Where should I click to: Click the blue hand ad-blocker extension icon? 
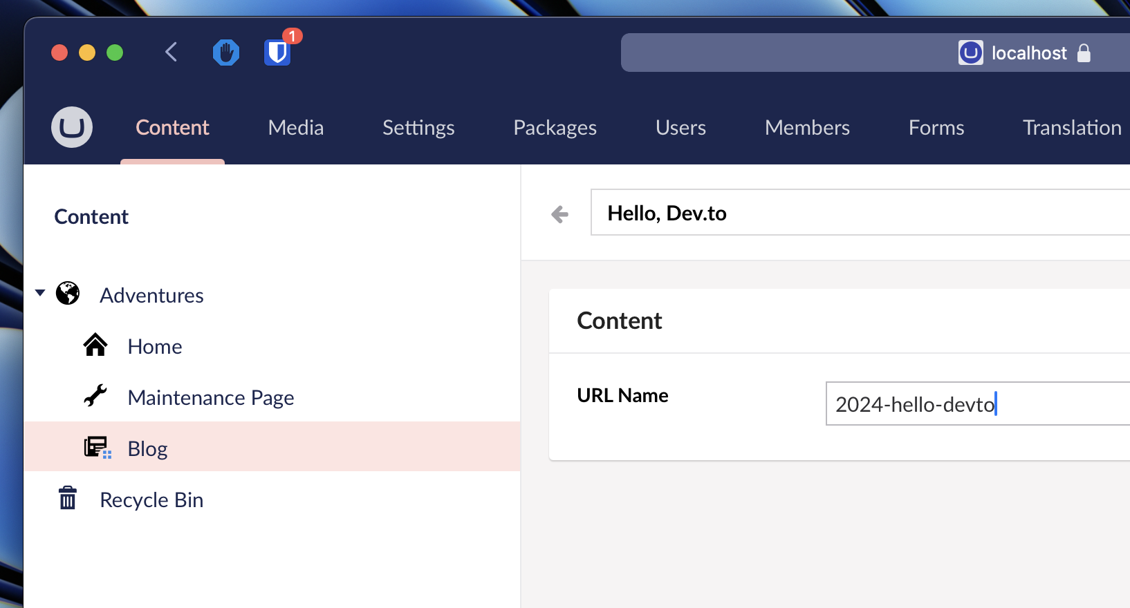tap(225, 53)
